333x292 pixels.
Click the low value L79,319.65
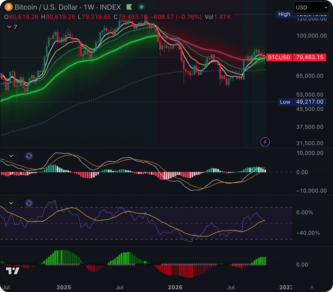pyautogui.click(x=94, y=17)
